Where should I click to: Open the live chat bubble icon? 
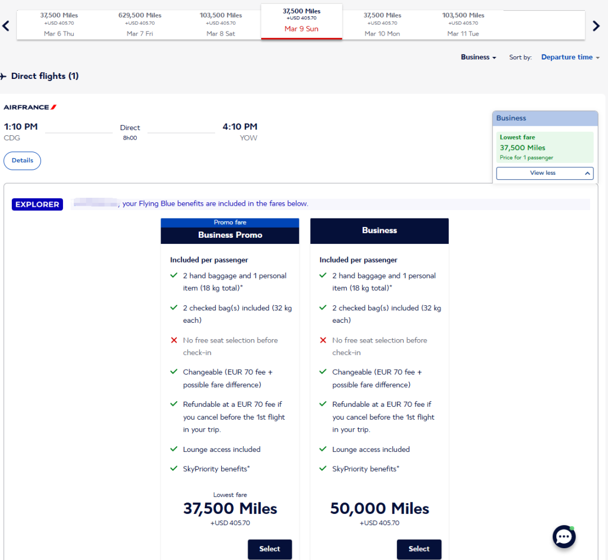click(564, 537)
